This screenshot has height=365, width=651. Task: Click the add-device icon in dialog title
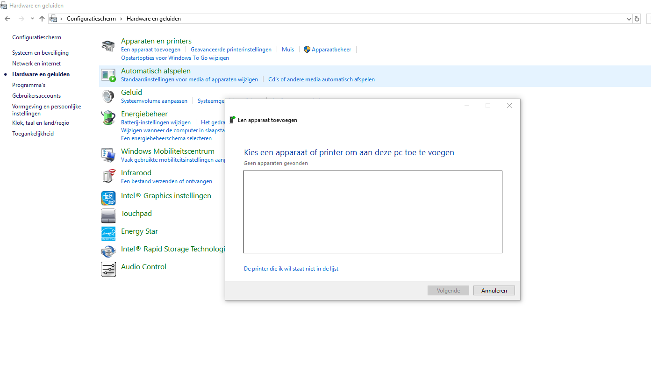click(x=232, y=120)
